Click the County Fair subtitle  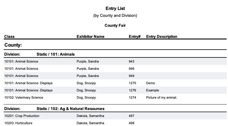pyautogui.click(x=115, y=25)
